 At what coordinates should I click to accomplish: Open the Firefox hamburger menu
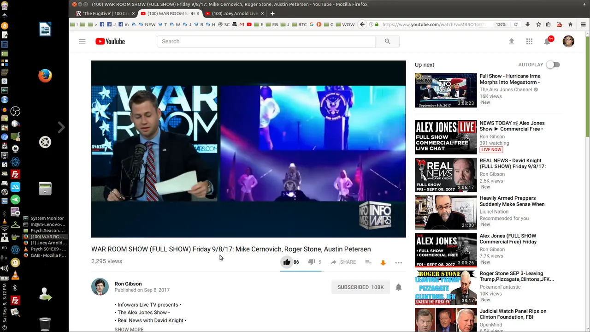tap(583, 24)
